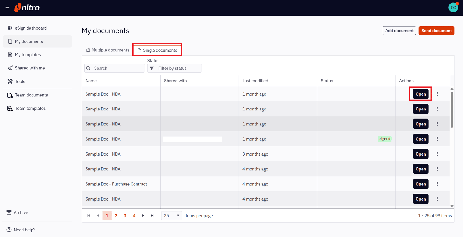Click the scrollbar down arrow
Viewport: 463px width, 237px height.
452,206
